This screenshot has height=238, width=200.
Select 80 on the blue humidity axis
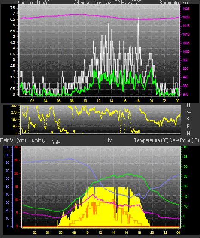point(7,163)
